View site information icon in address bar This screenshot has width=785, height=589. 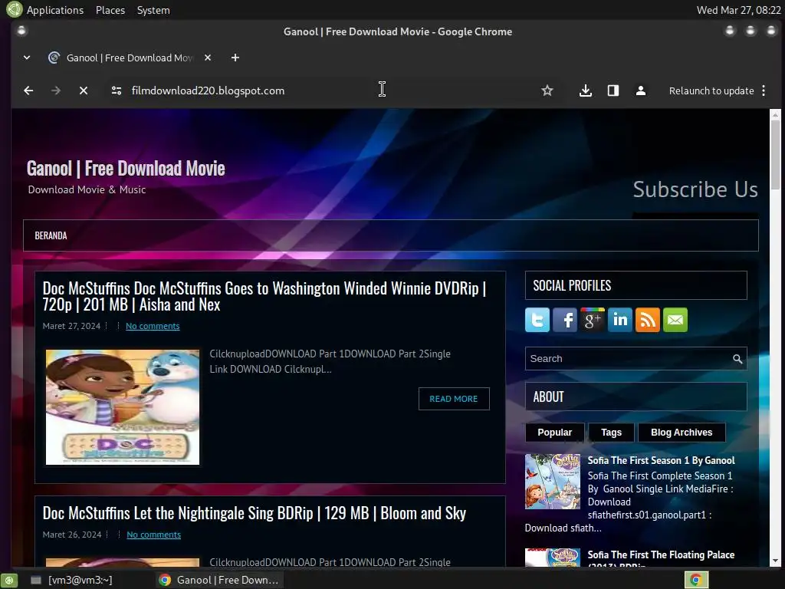[117, 90]
